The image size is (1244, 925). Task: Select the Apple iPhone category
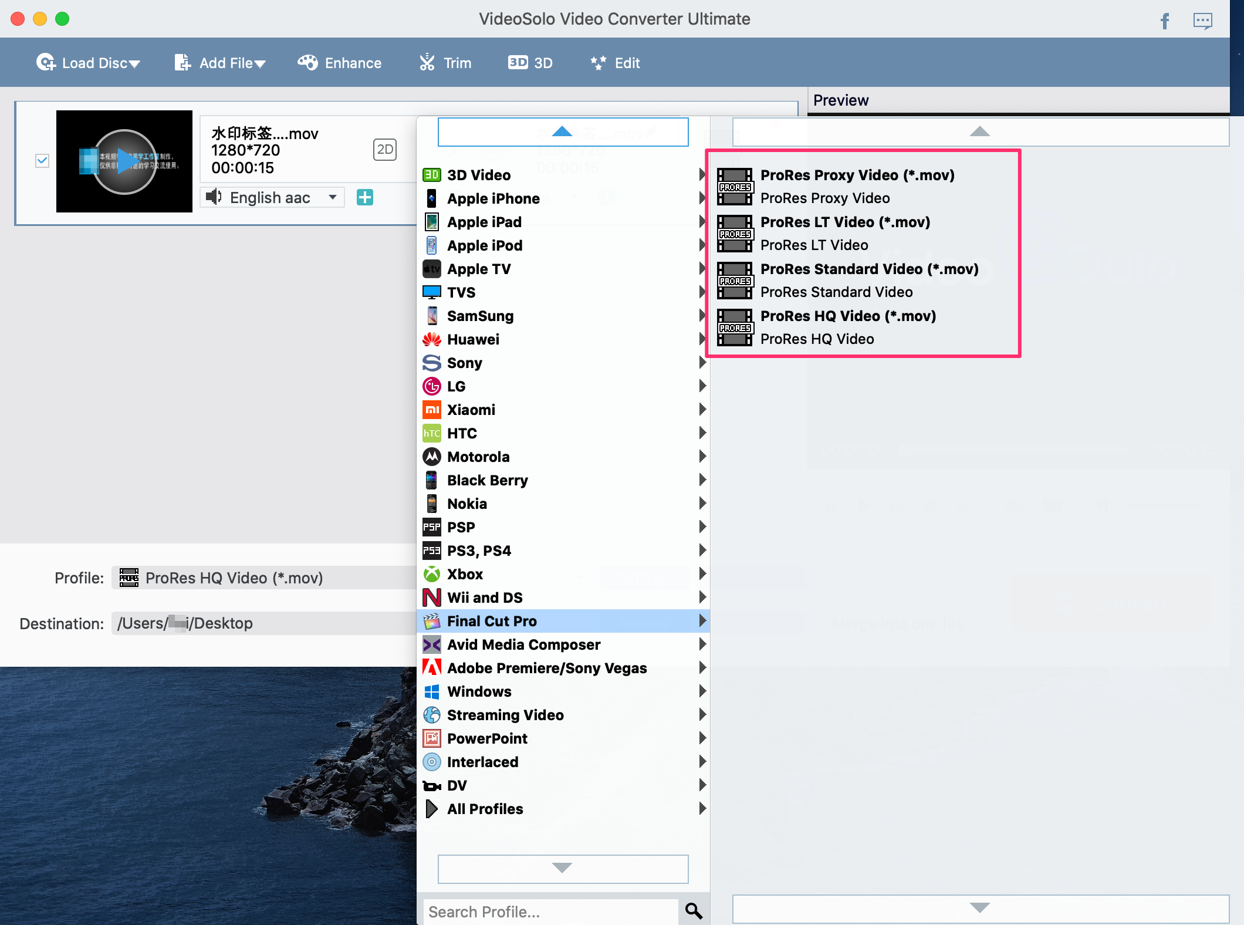click(563, 198)
